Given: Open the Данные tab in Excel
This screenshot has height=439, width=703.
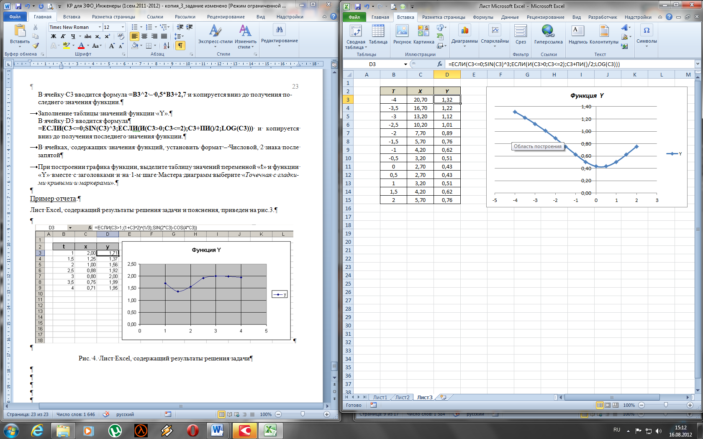Looking at the screenshot, I should 510,17.
